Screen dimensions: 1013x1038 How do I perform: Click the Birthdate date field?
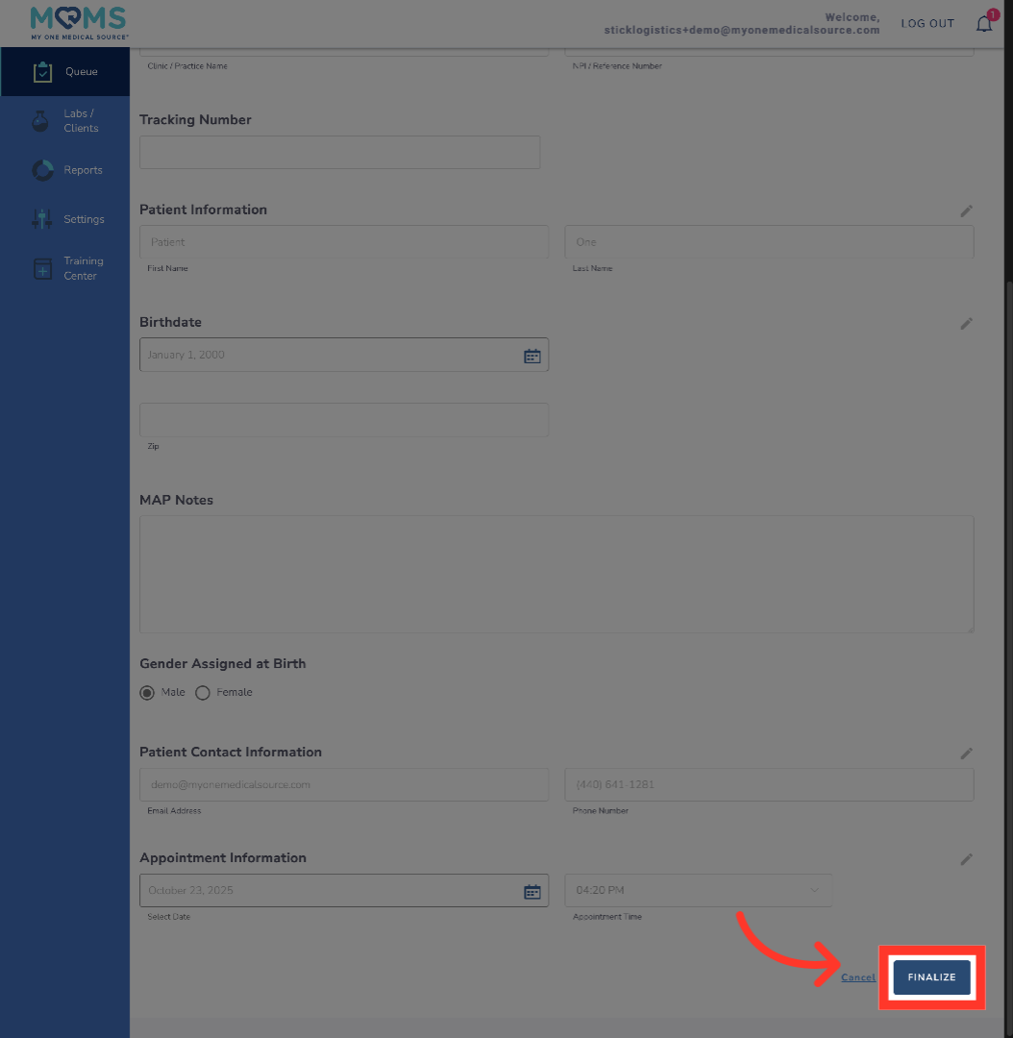point(344,355)
